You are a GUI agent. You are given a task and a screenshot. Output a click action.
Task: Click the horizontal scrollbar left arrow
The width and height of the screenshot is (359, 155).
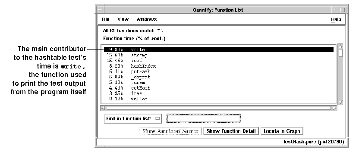pyautogui.click(x=103, y=108)
